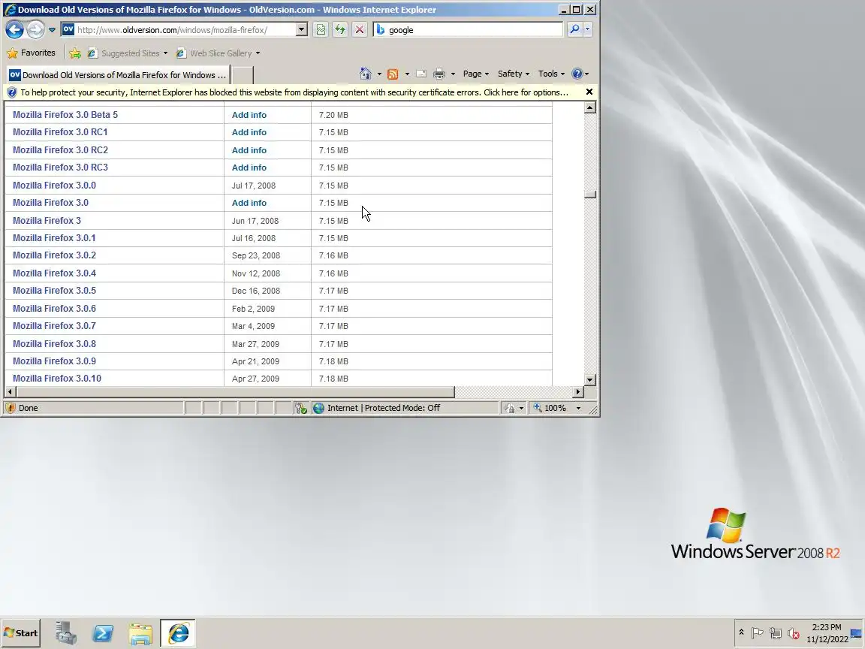Open the Help question mark menu

tap(580, 74)
